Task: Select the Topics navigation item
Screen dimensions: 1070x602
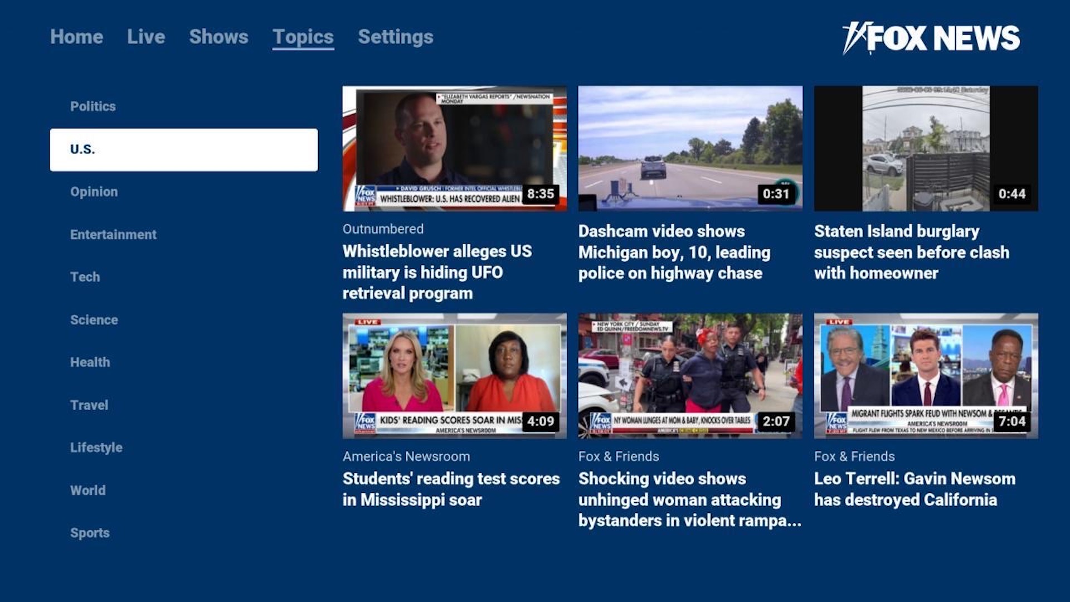Action: (x=303, y=36)
